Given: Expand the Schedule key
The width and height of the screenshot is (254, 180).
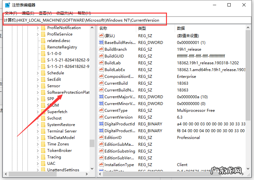Looking at the screenshot, I should 38,73.
